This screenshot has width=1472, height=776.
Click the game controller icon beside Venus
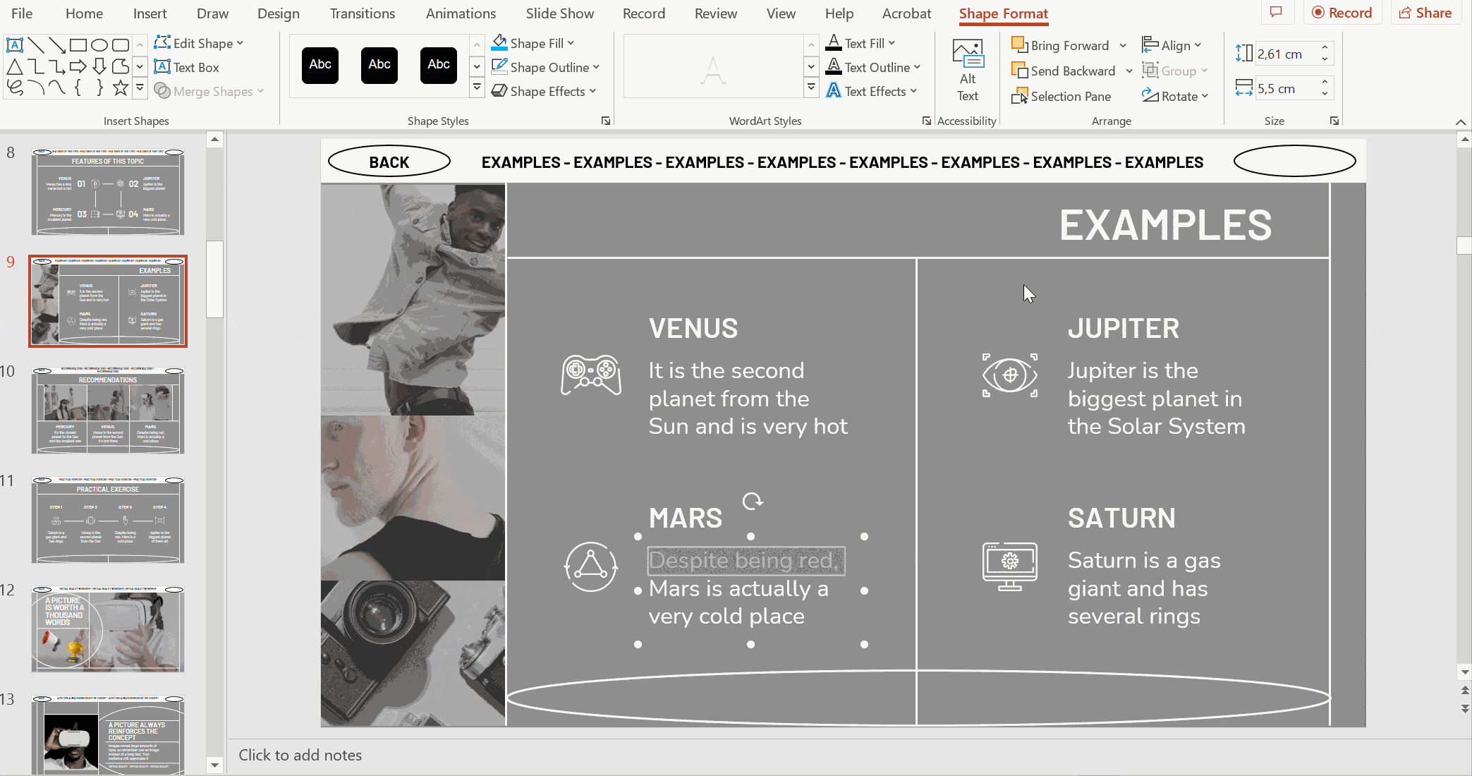[591, 375]
